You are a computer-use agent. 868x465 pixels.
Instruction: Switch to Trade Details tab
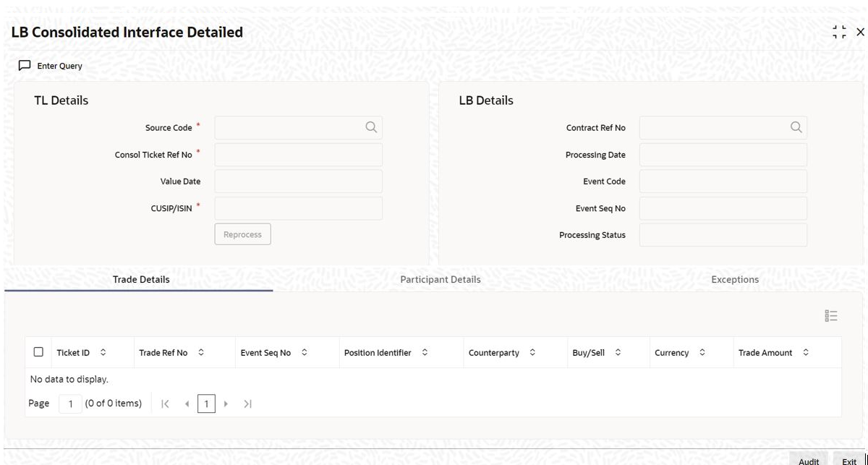[141, 279]
